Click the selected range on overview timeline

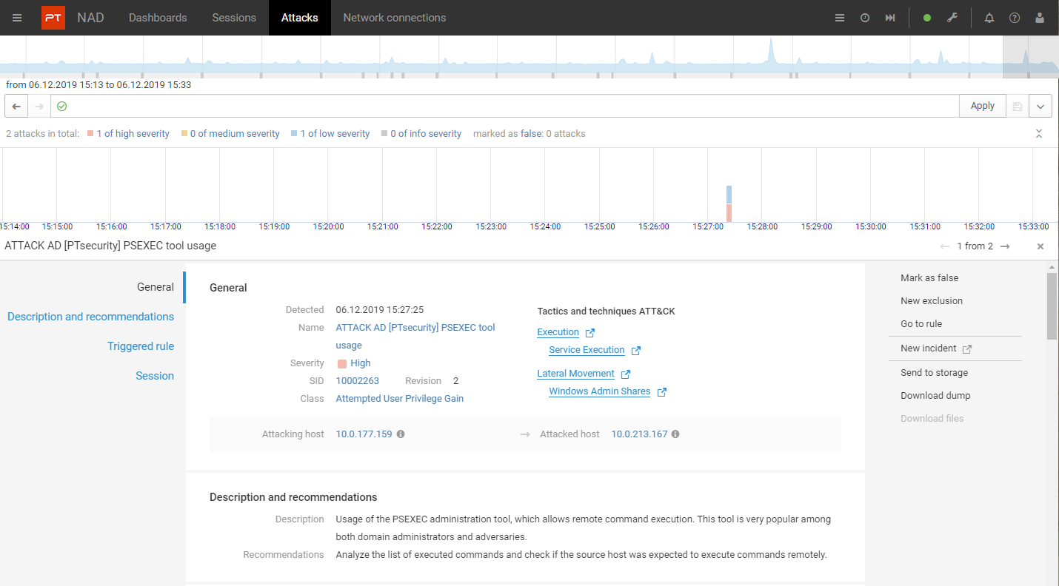click(x=1031, y=57)
